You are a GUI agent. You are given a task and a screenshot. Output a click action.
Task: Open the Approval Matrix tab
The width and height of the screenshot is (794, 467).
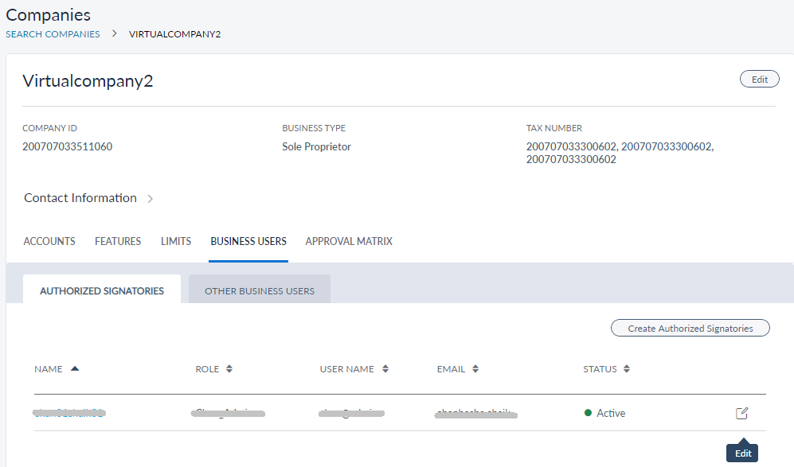point(349,241)
